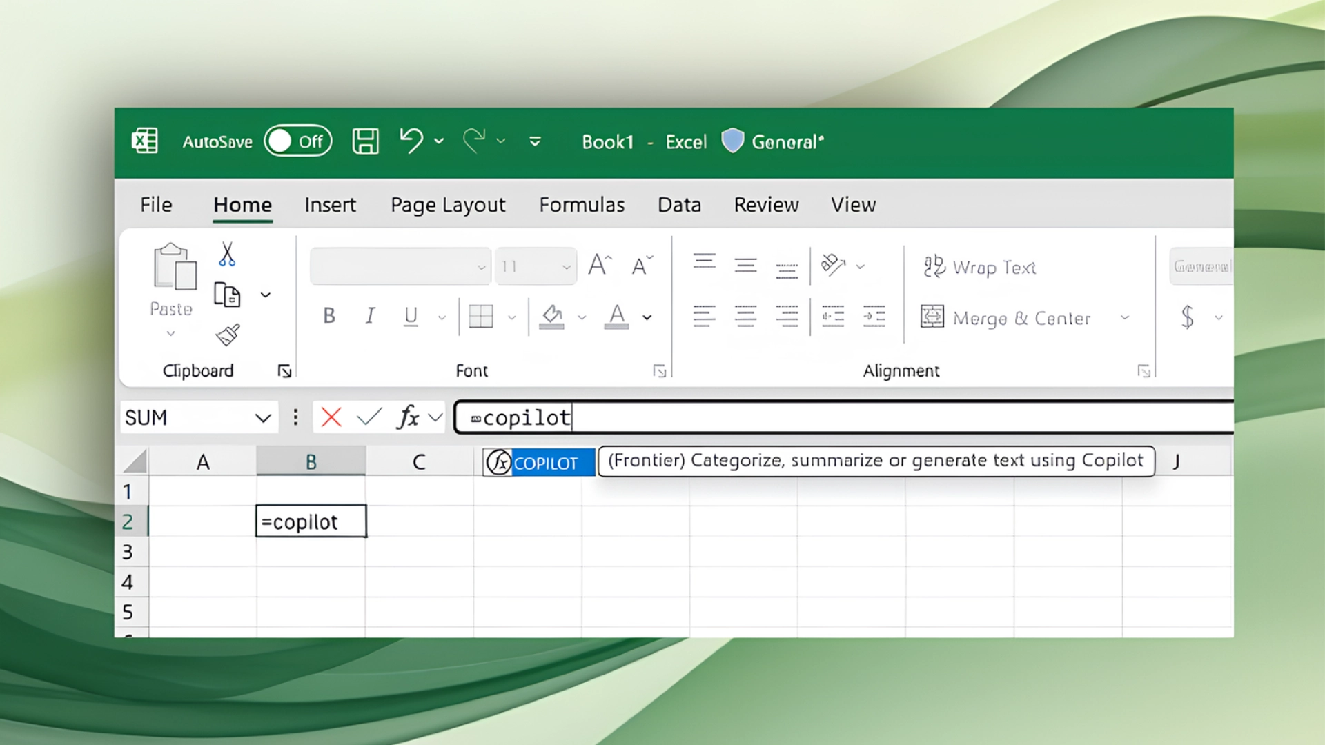Open the Merge & Center dropdown arrow
This screenshot has height=745, width=1325.
[x=1125, y=318]
